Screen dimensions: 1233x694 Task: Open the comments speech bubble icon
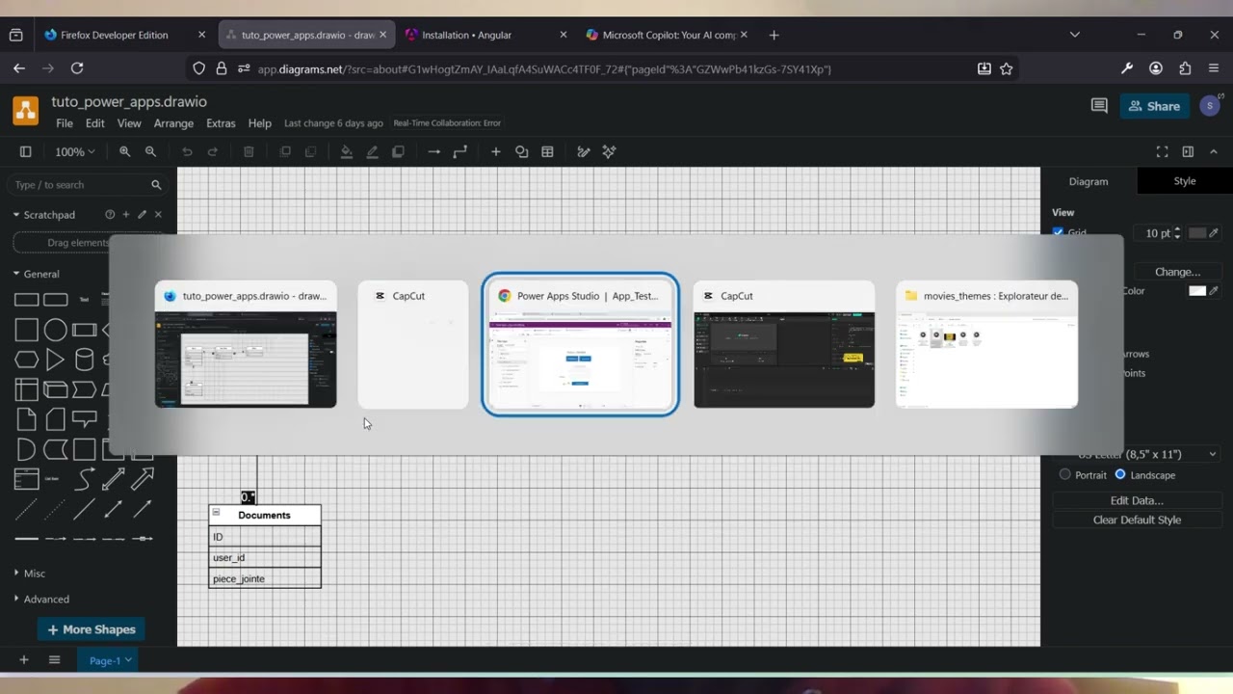coord(1099,106)
